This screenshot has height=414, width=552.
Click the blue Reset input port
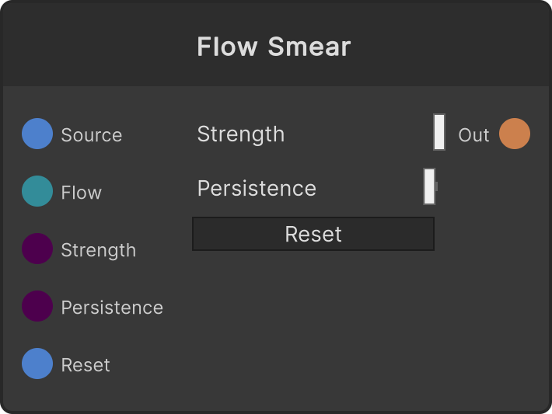(37, 364)
